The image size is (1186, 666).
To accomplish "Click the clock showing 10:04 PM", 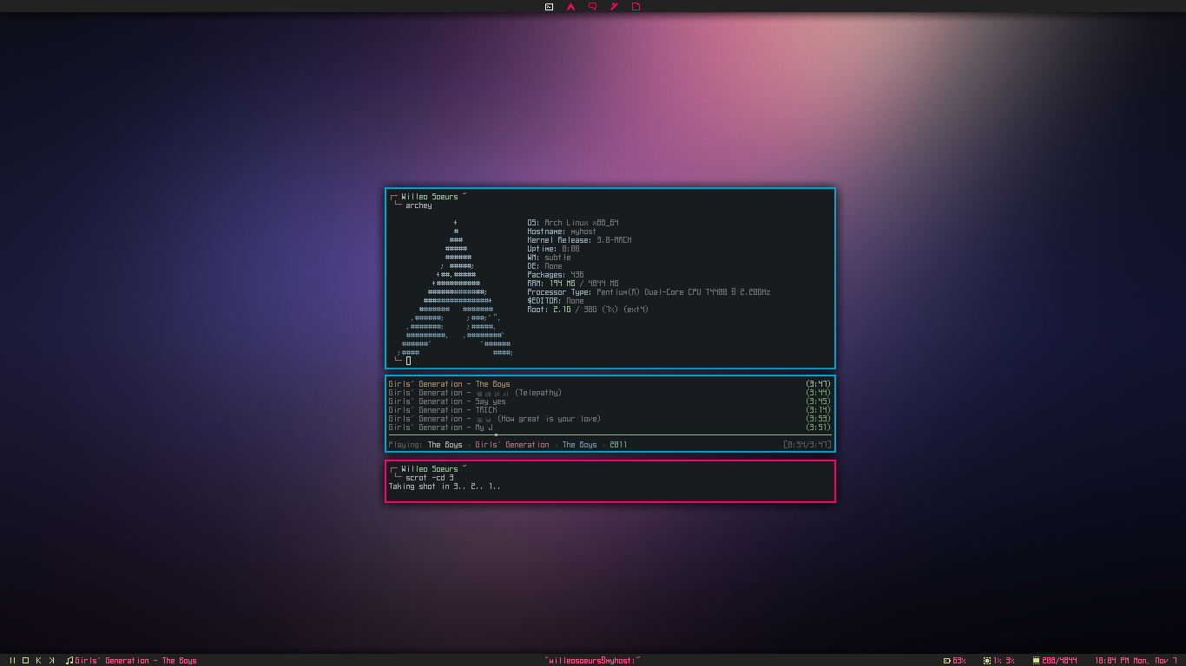I will pyautogui.click(x=1136, y=661).
